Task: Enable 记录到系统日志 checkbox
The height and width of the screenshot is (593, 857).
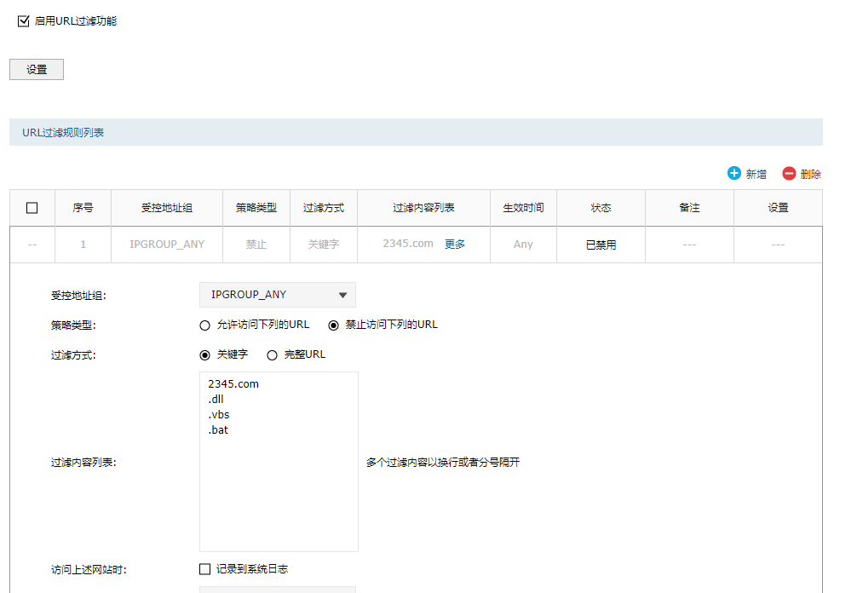Action: click(205, 569)
